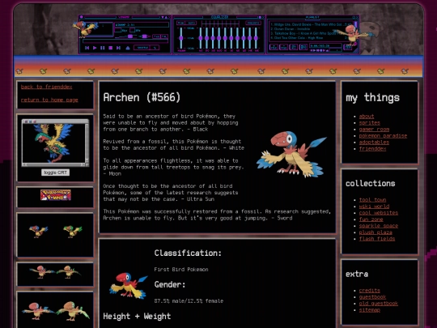Open the playlist list options menu
437x328 pixels.
pos(347,47)
